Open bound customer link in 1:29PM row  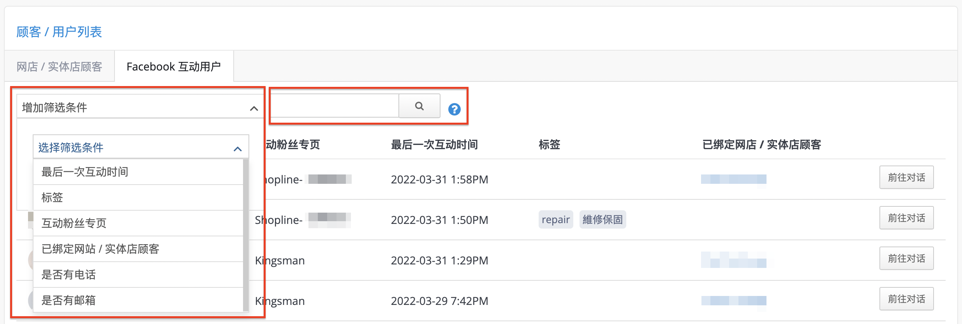point(734,260)
